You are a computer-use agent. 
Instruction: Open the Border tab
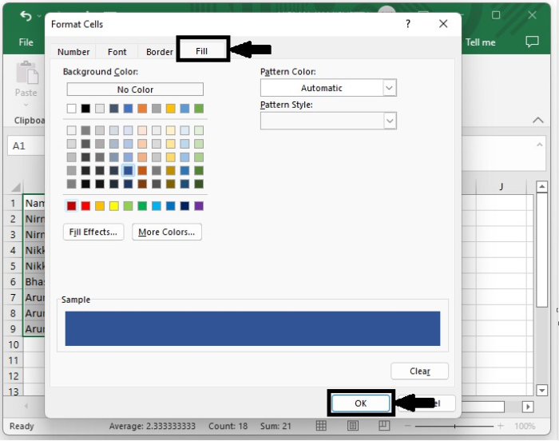[x=160, y=52]
